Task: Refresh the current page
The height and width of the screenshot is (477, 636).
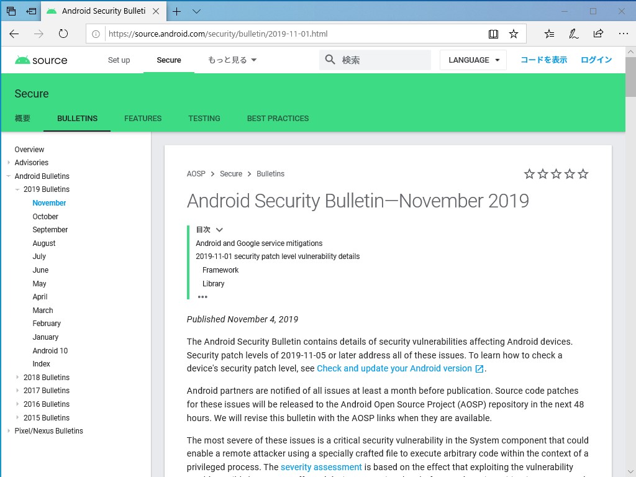Action: 63,34
